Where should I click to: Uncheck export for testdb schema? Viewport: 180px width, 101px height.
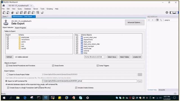click(x=8, y=48)
